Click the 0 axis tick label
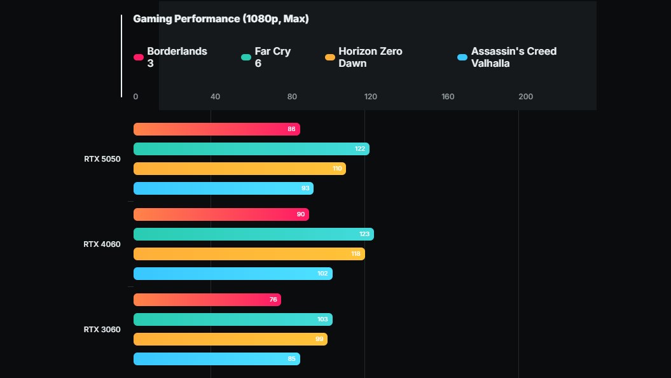This screenshot has width=671, height=378. coord(135,97)
